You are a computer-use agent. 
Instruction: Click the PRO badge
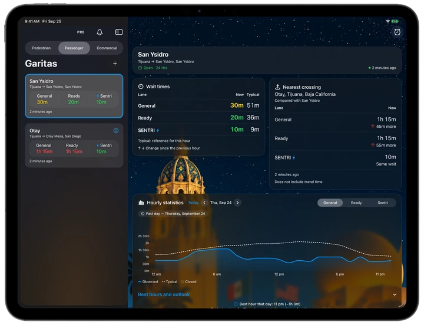coord(81,32)
